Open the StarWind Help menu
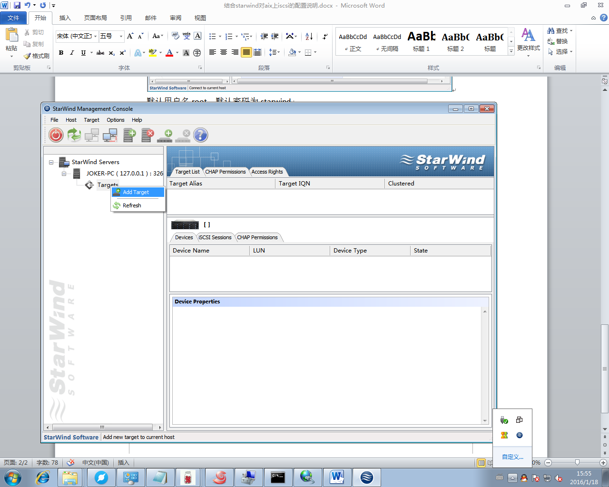 click(137, 120)
